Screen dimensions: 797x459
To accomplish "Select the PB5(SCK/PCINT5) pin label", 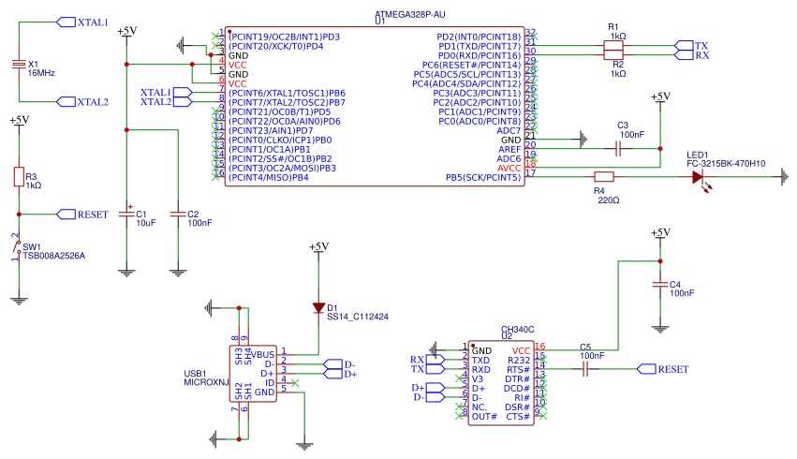I will tap(483, 177).
